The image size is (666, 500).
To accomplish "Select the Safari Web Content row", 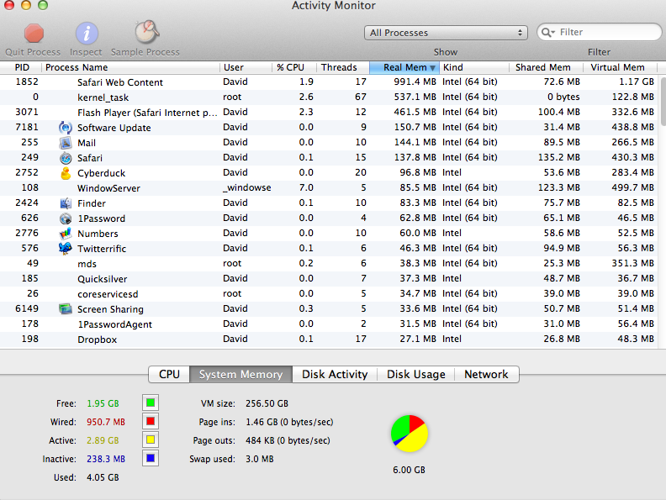I will [x=329, y=82].
